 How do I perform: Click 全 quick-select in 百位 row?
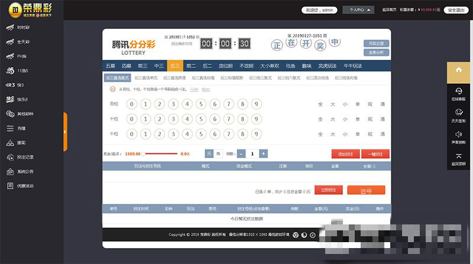pos(320,105)
